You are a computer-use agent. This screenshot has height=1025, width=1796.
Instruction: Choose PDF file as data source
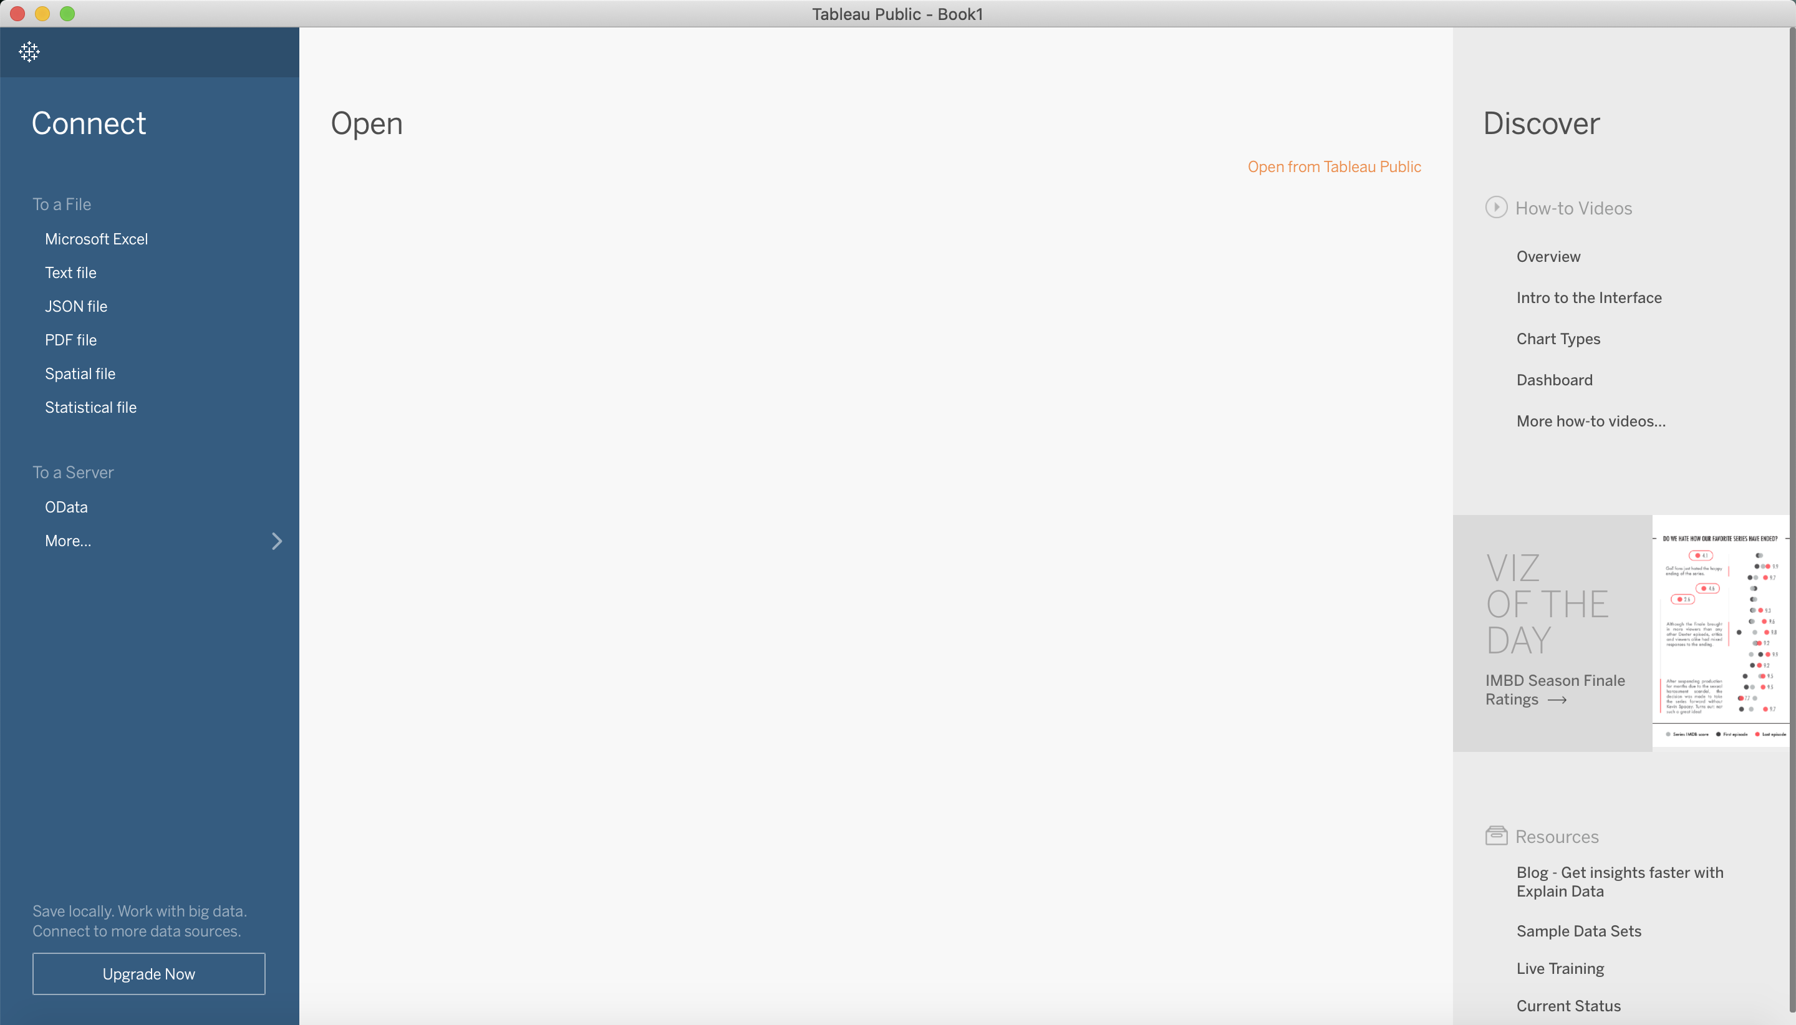tap(71, 340)
